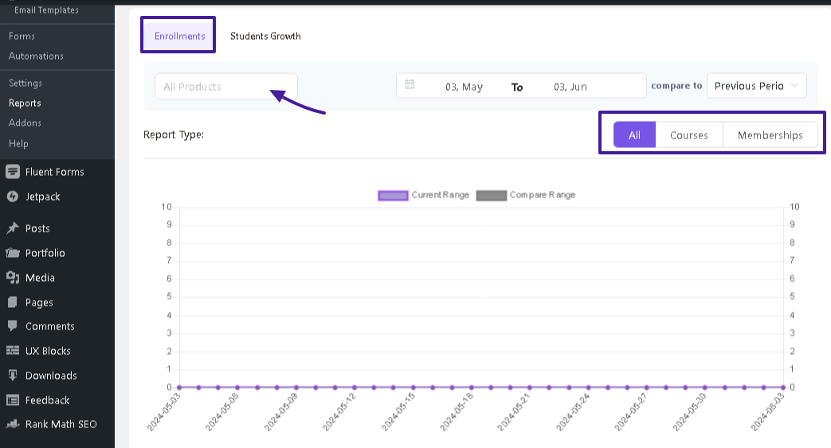
Task: Open Fluent Forms menu icon
Action: [13, 172]
